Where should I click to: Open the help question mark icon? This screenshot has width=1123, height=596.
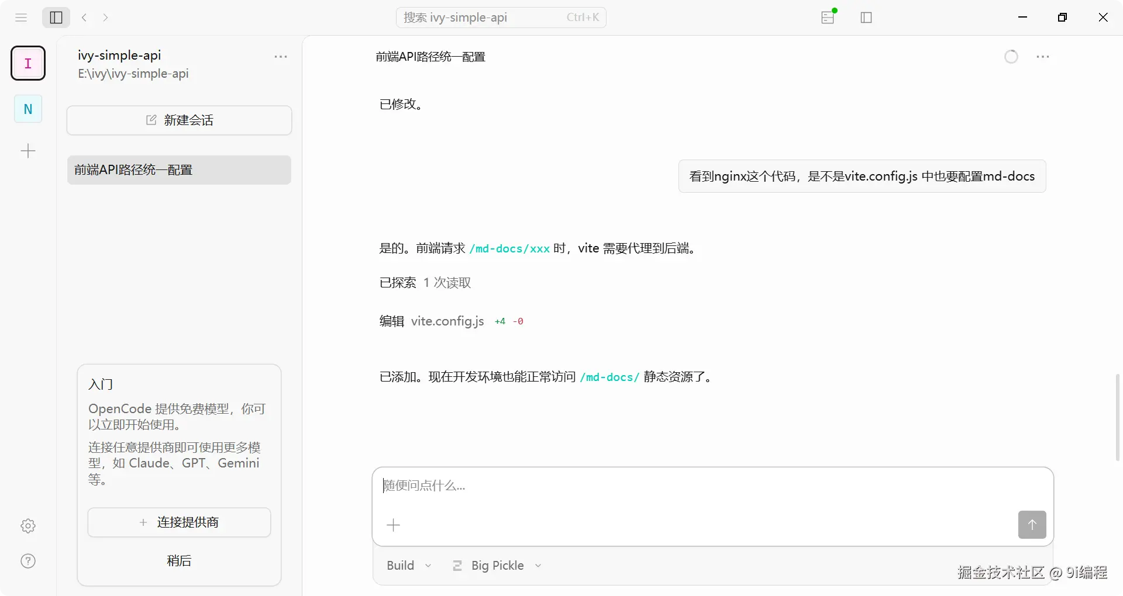28,561
